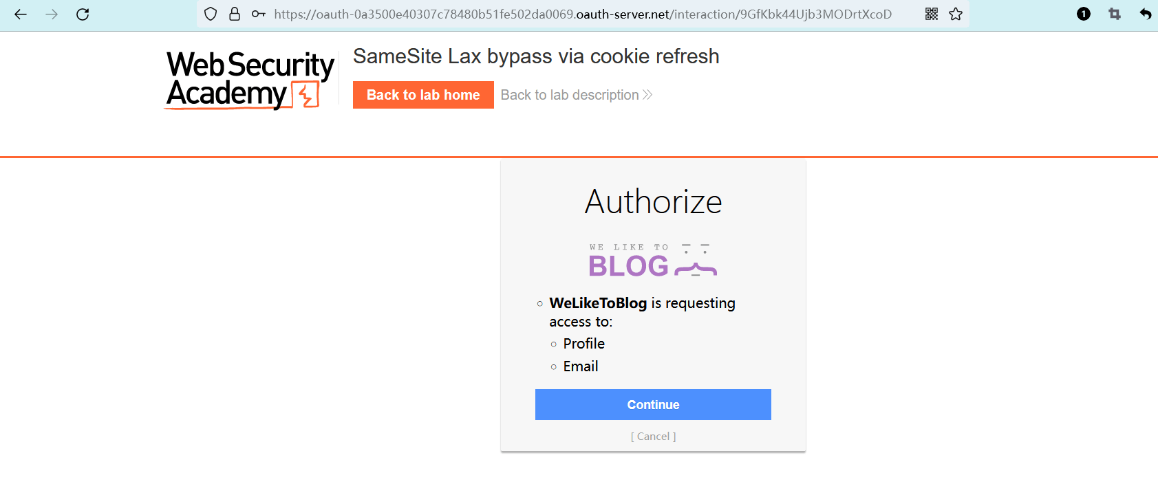
Task: Click the browser back arrow
Action: tap(21, 14)
